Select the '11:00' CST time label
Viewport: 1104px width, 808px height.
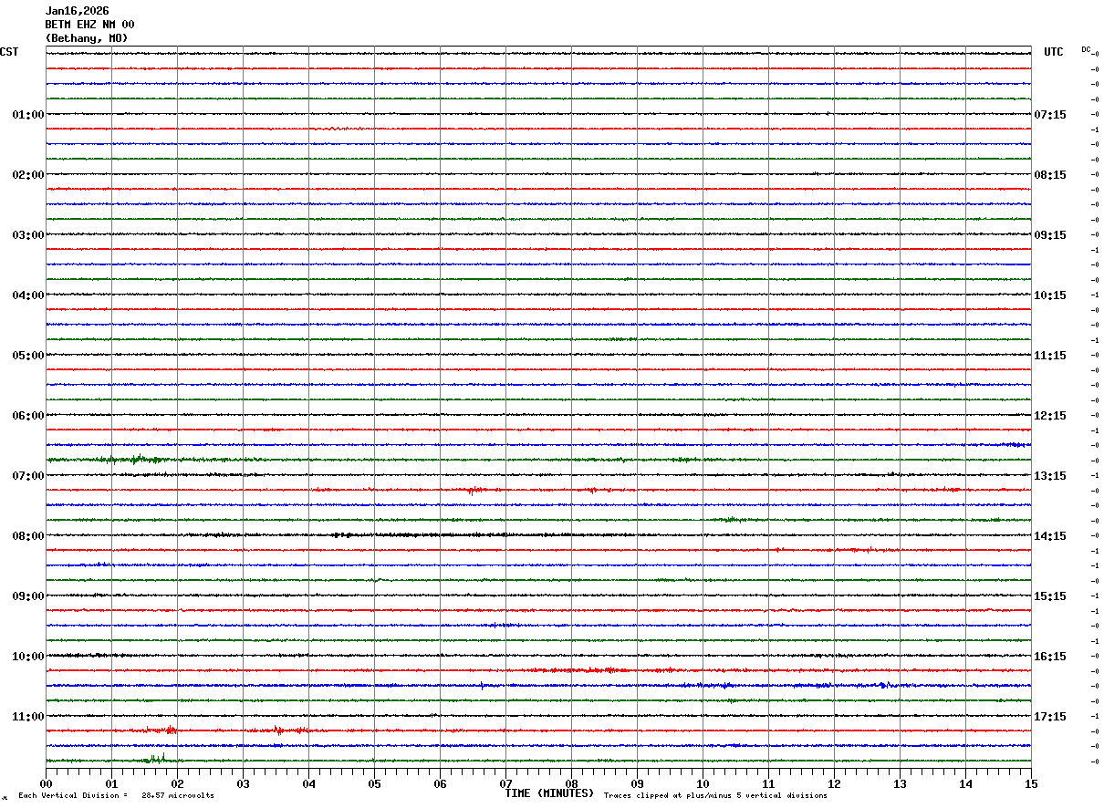(x=28, y=717)
